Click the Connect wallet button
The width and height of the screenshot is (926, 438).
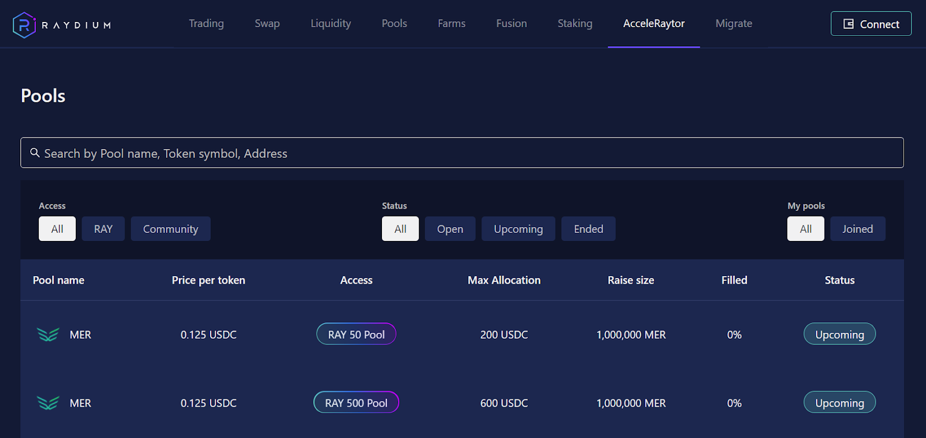click(x=871, y=24)
